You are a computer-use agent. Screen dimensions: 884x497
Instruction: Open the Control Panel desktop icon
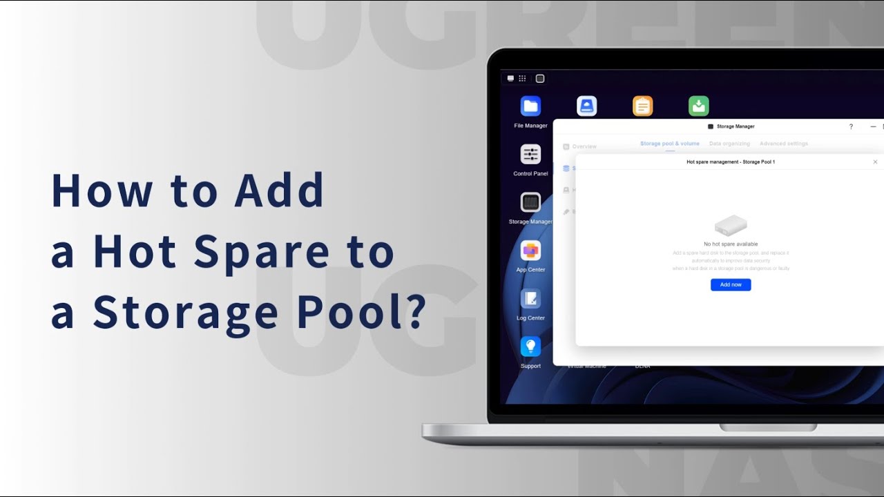pyautogui.click(x=530, y=155)
